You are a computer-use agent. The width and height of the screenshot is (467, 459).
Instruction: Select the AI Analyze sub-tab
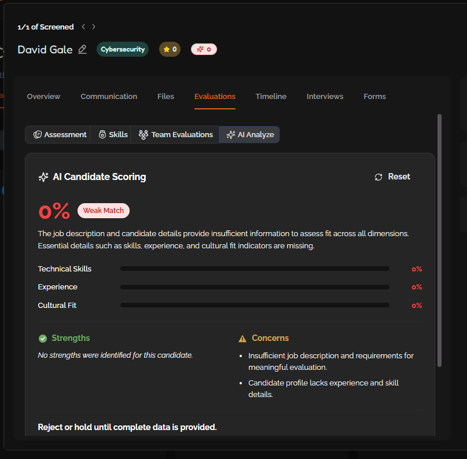[249, 135]
